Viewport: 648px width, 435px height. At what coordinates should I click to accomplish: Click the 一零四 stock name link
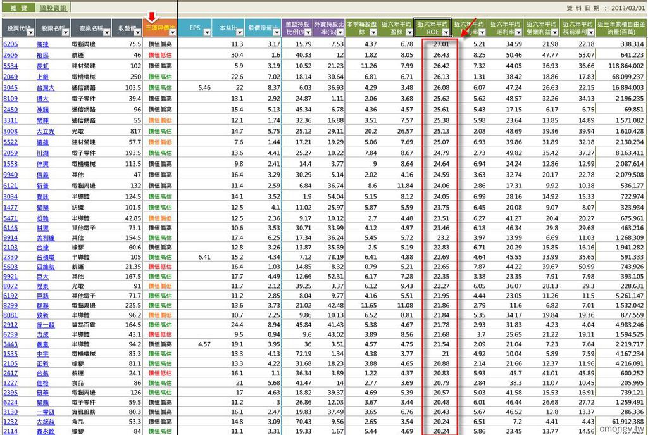(x=46, y=412)
